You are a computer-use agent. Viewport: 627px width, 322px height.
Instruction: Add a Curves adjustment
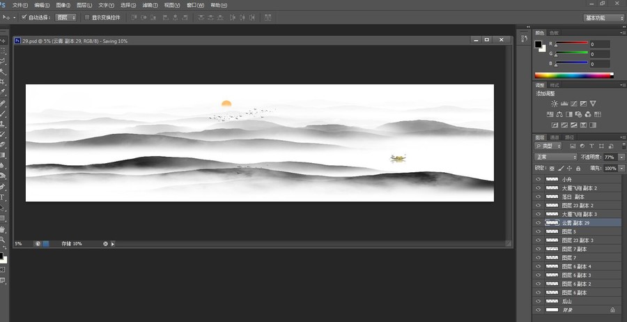click(x=574, y=104)
